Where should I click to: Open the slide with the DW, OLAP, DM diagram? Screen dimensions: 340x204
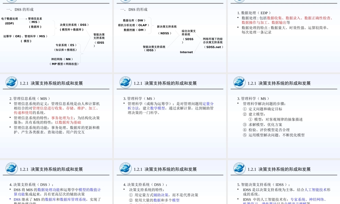coord(170,36)
